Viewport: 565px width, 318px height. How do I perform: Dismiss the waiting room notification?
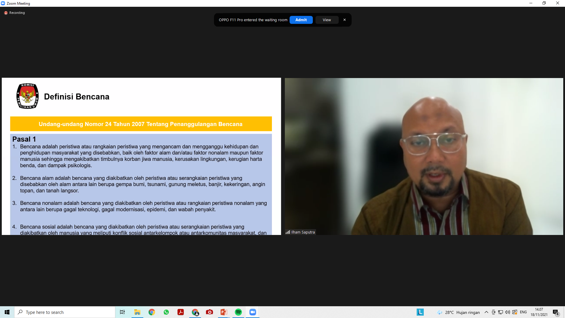[x=344, y=20]
